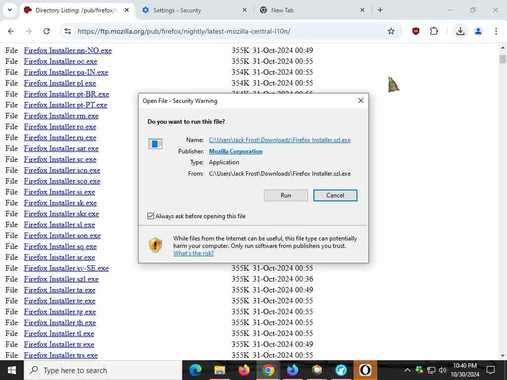Launch Microsoft Edge from taskbar
Image resolution: width=507 pixels, height=380 pixels.
pos(195,370)
